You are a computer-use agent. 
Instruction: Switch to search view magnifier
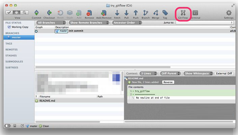(24, 13)
